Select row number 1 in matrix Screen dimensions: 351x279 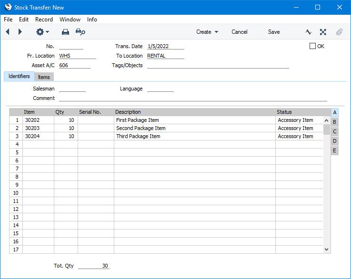pyautogui.click(x=16, y=120)
